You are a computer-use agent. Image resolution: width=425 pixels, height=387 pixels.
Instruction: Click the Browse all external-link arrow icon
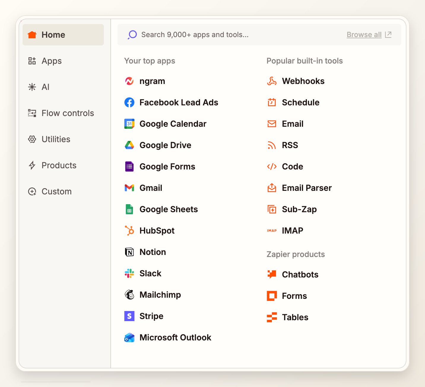pyautogui.click(x=388, y=35)
